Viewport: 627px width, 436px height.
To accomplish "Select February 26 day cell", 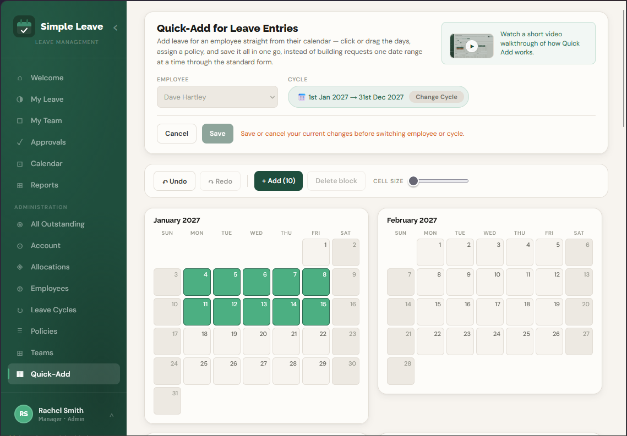I will pos(549,341).
